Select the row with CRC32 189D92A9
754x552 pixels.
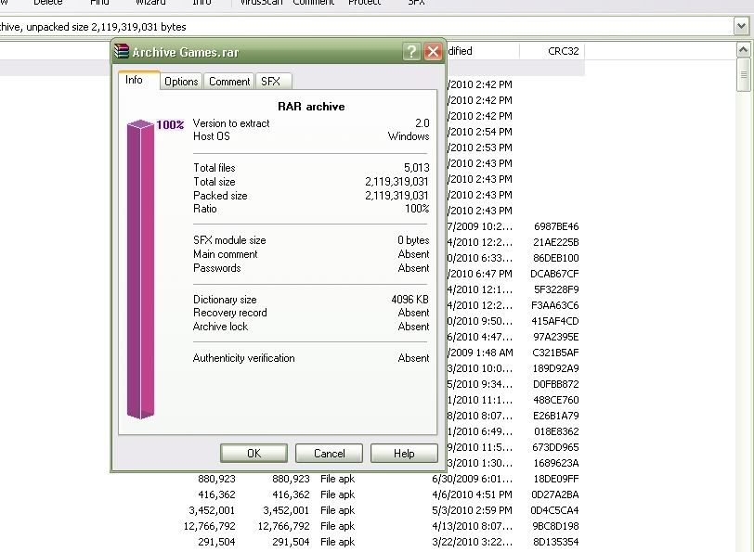pos(515,368)
